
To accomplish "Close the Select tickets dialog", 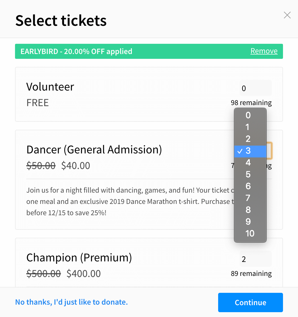I will [x=287, y=15].
